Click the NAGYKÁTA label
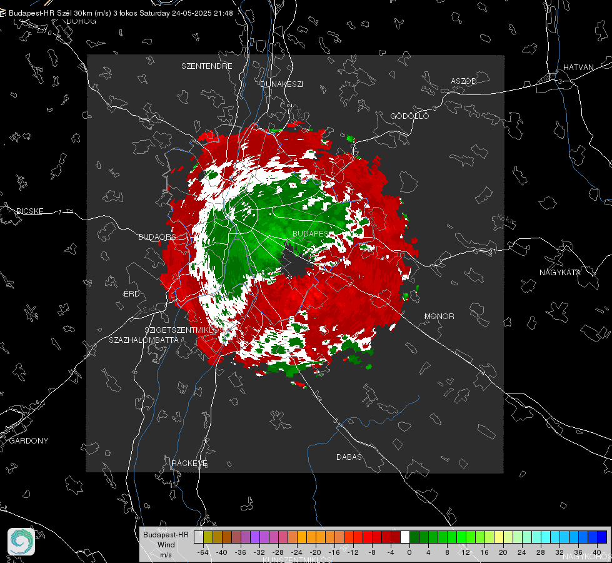612x563 pixels. point(560,273)
